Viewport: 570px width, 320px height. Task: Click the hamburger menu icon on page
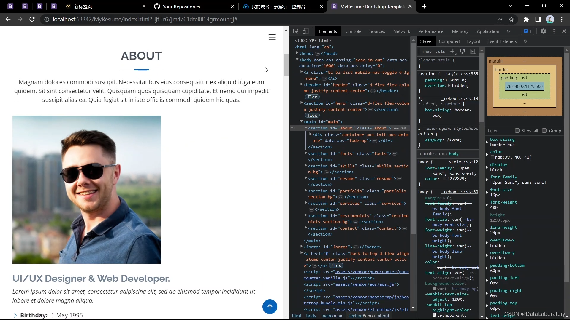pyautogui.click(x=273, y=37)
